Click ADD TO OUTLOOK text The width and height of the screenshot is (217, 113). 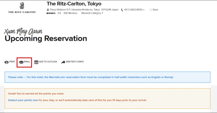point(48,62)
